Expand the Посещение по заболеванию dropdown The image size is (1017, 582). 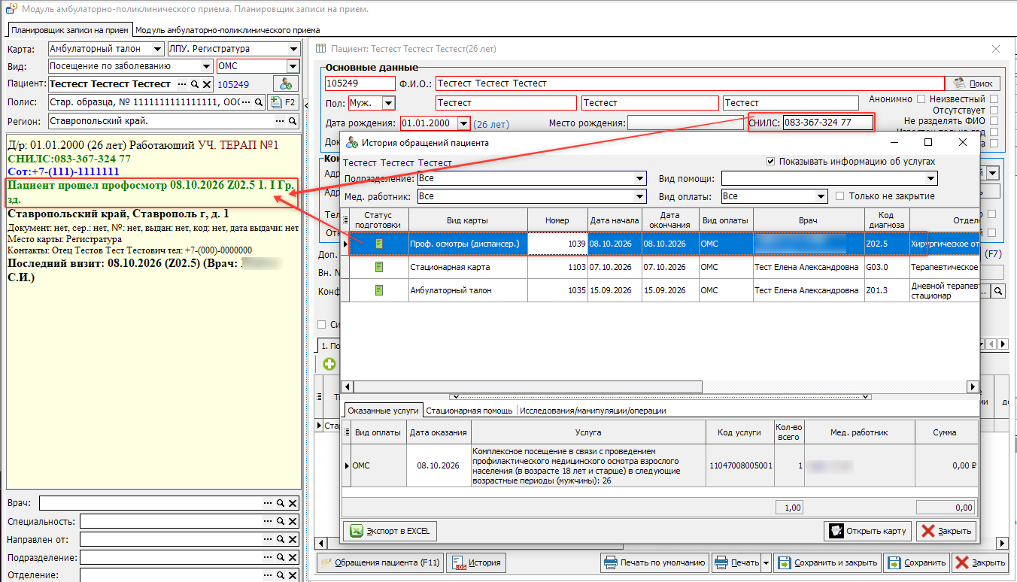(208, 66)
